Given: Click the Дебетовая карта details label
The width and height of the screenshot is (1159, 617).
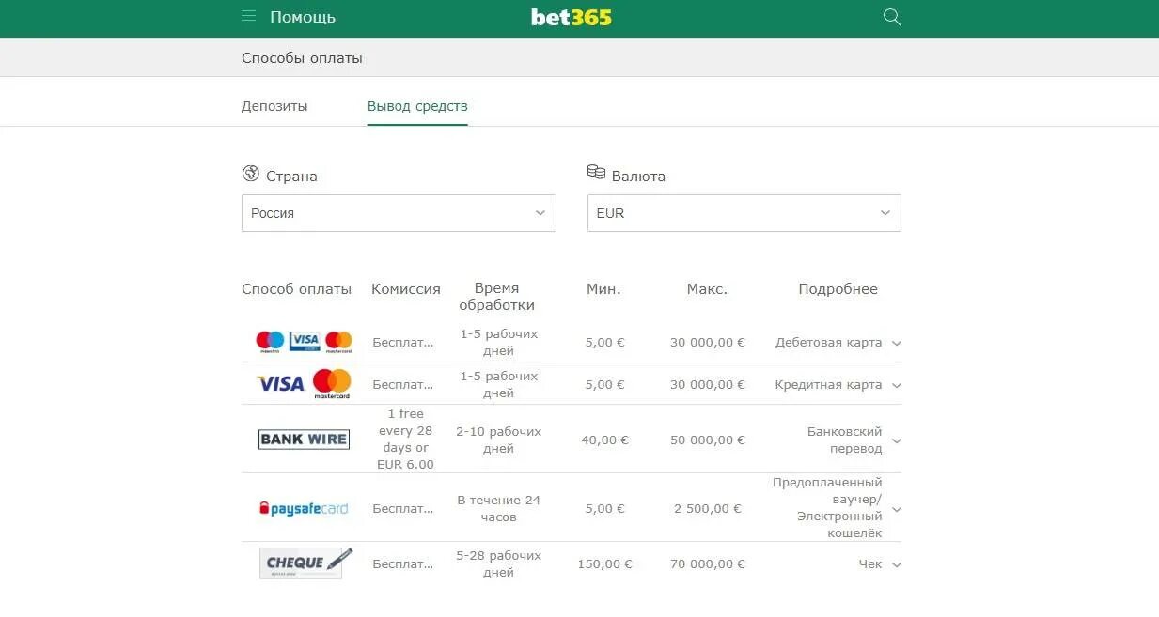Looking at the screenshot, I should [x=828, y=343].
